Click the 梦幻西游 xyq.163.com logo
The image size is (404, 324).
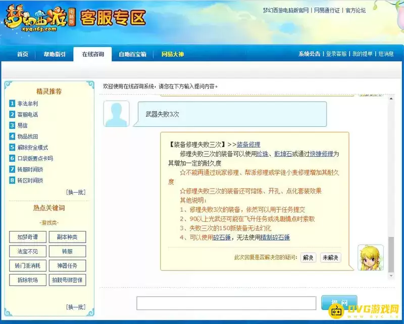click(40, 19)
